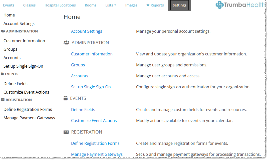Click the calendar icon next to EVENTS section header
Viewport: 269px width, 161px height.
click(66, 98)
